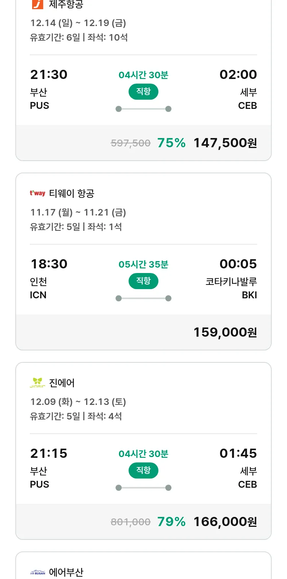
Task: Click the 21:15 Busan departure time
Action: pos(49,454)
